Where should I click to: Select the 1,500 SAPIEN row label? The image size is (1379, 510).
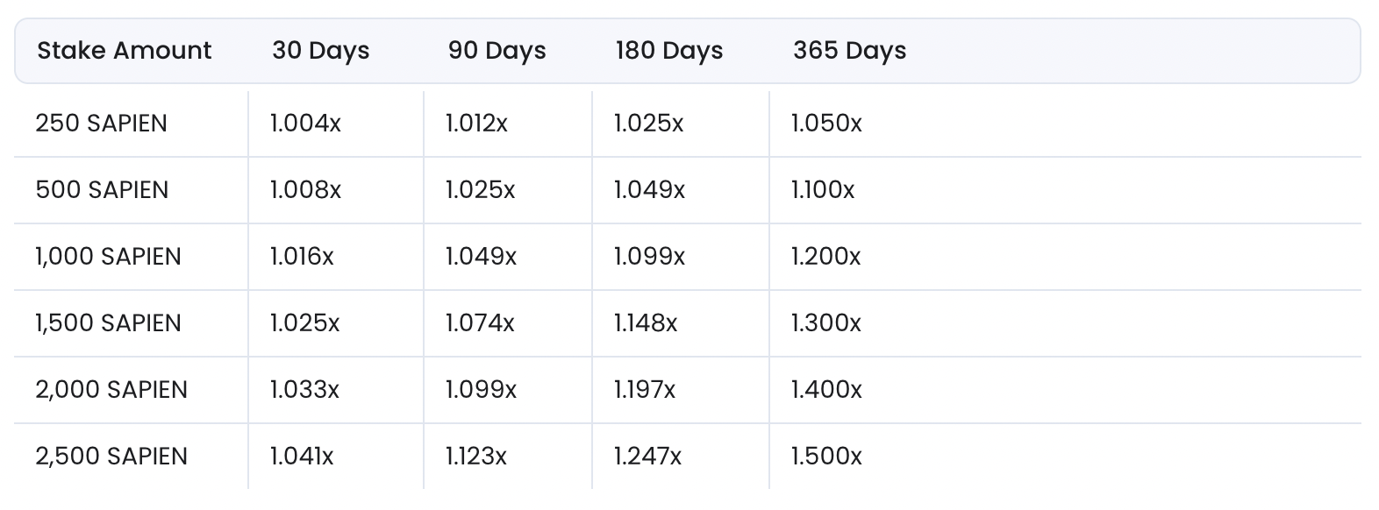(x=108, y=323)
